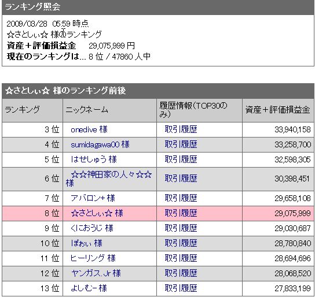
Task: Open ヒーリング nickname link
Action: tap(93, 258)
